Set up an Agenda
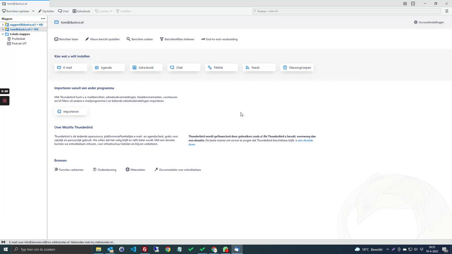 point(108,67)
